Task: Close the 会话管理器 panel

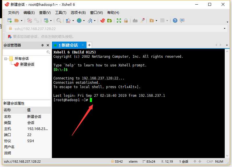Action: coord(48,45)
